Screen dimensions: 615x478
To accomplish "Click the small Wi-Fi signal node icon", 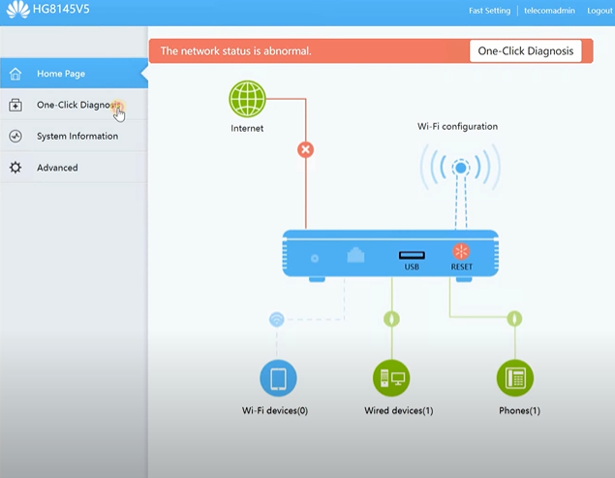I will click(277, 319).
